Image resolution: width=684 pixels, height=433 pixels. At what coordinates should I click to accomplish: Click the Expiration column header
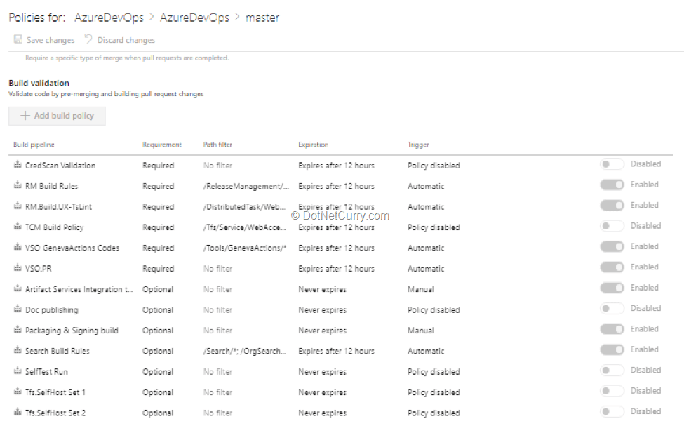pos(313,145)
